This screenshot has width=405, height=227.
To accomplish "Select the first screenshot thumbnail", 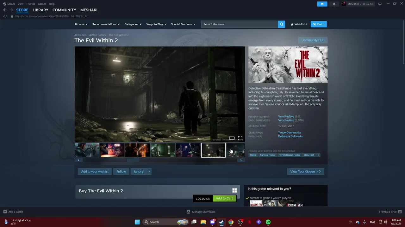I will [87, 150].
